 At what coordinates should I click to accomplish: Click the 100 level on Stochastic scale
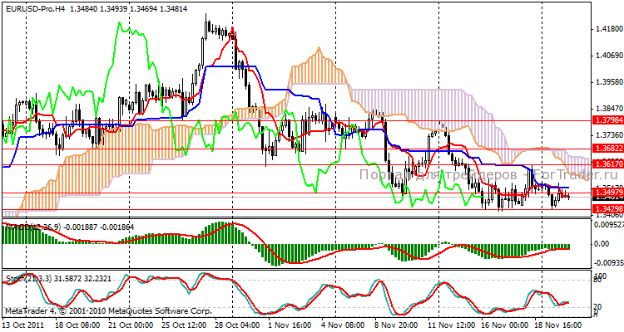click(x=599, y=275)
